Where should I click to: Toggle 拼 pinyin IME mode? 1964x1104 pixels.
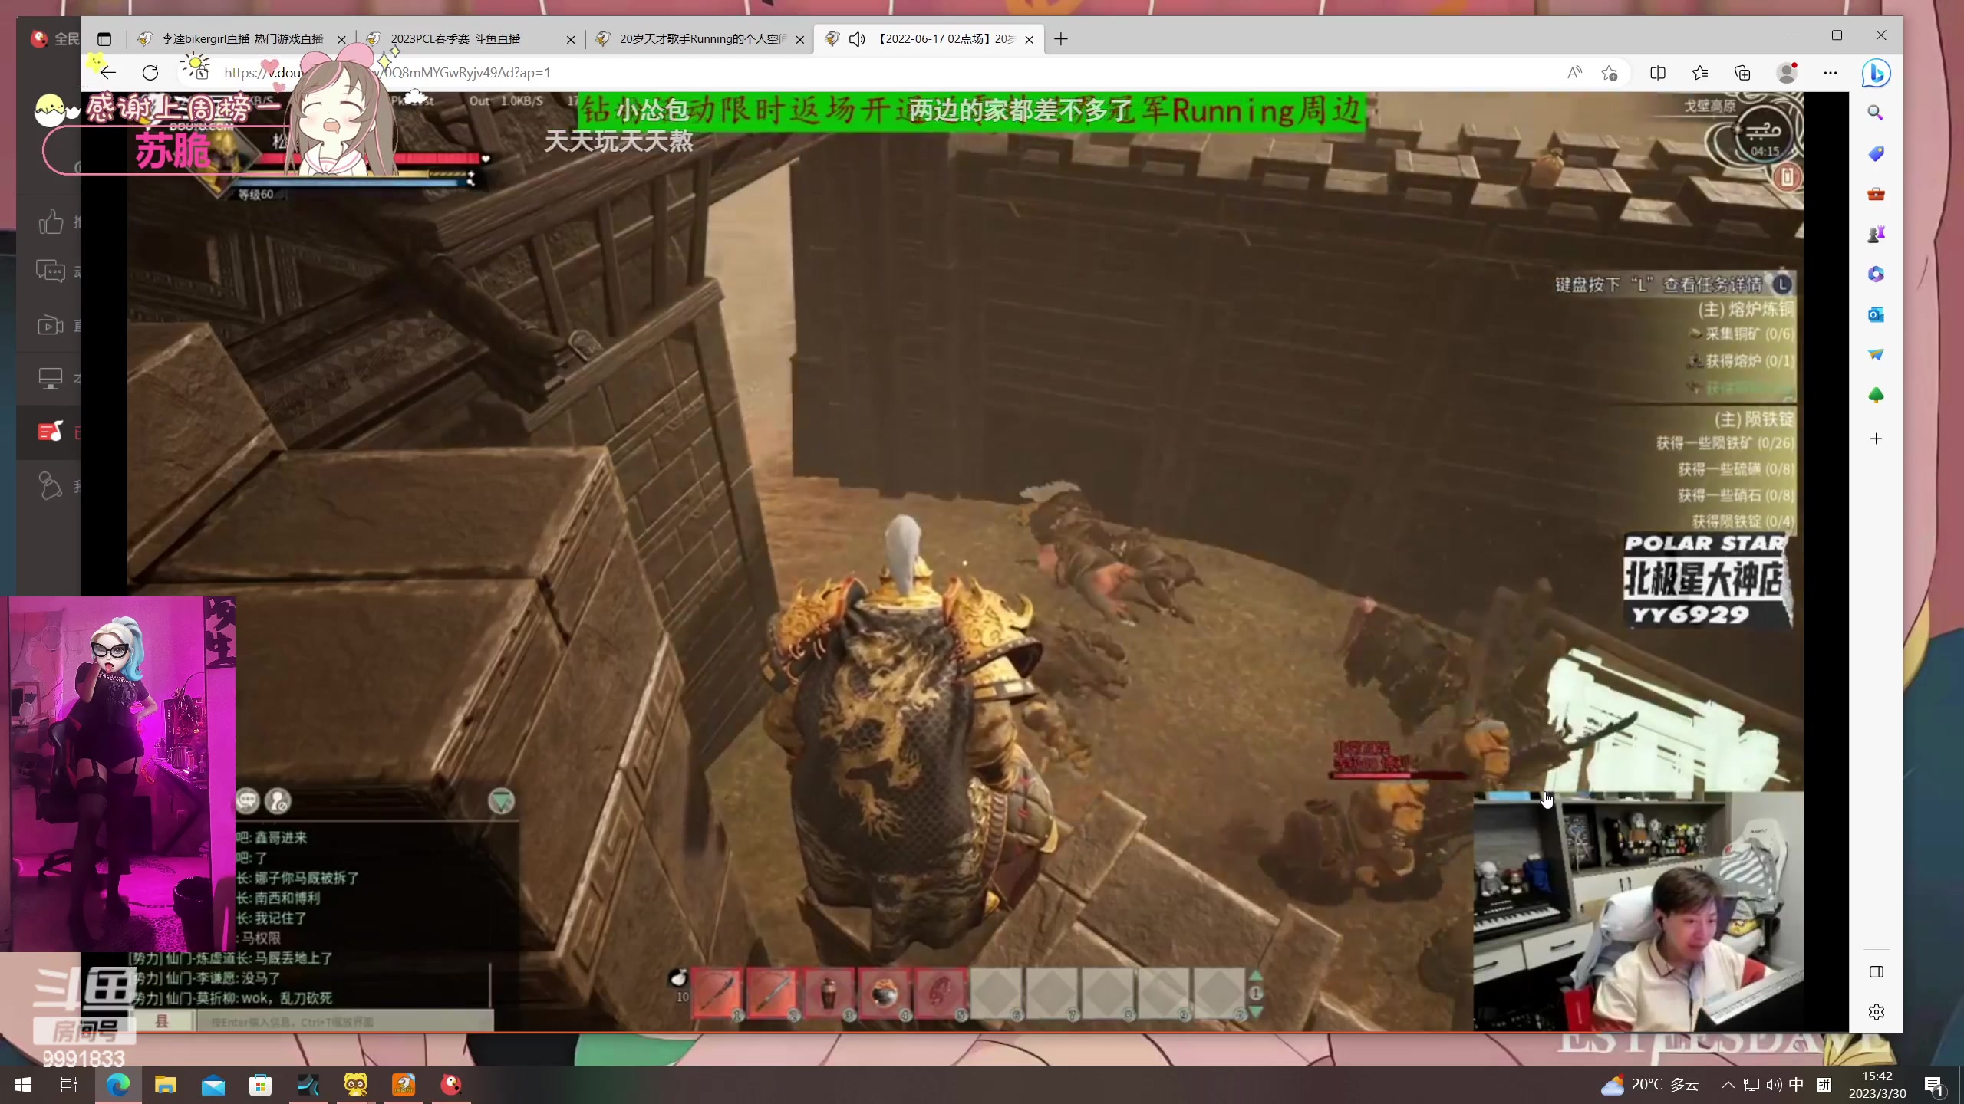pyautogui.click(x=1824, y=1085)
